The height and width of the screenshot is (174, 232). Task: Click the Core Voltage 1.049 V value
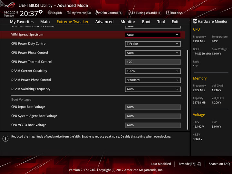[216, 54]
